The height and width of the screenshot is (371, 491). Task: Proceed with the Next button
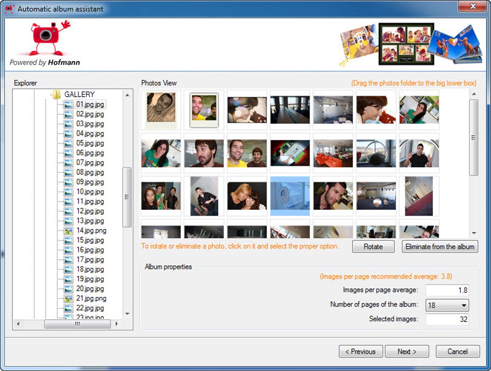407,352
